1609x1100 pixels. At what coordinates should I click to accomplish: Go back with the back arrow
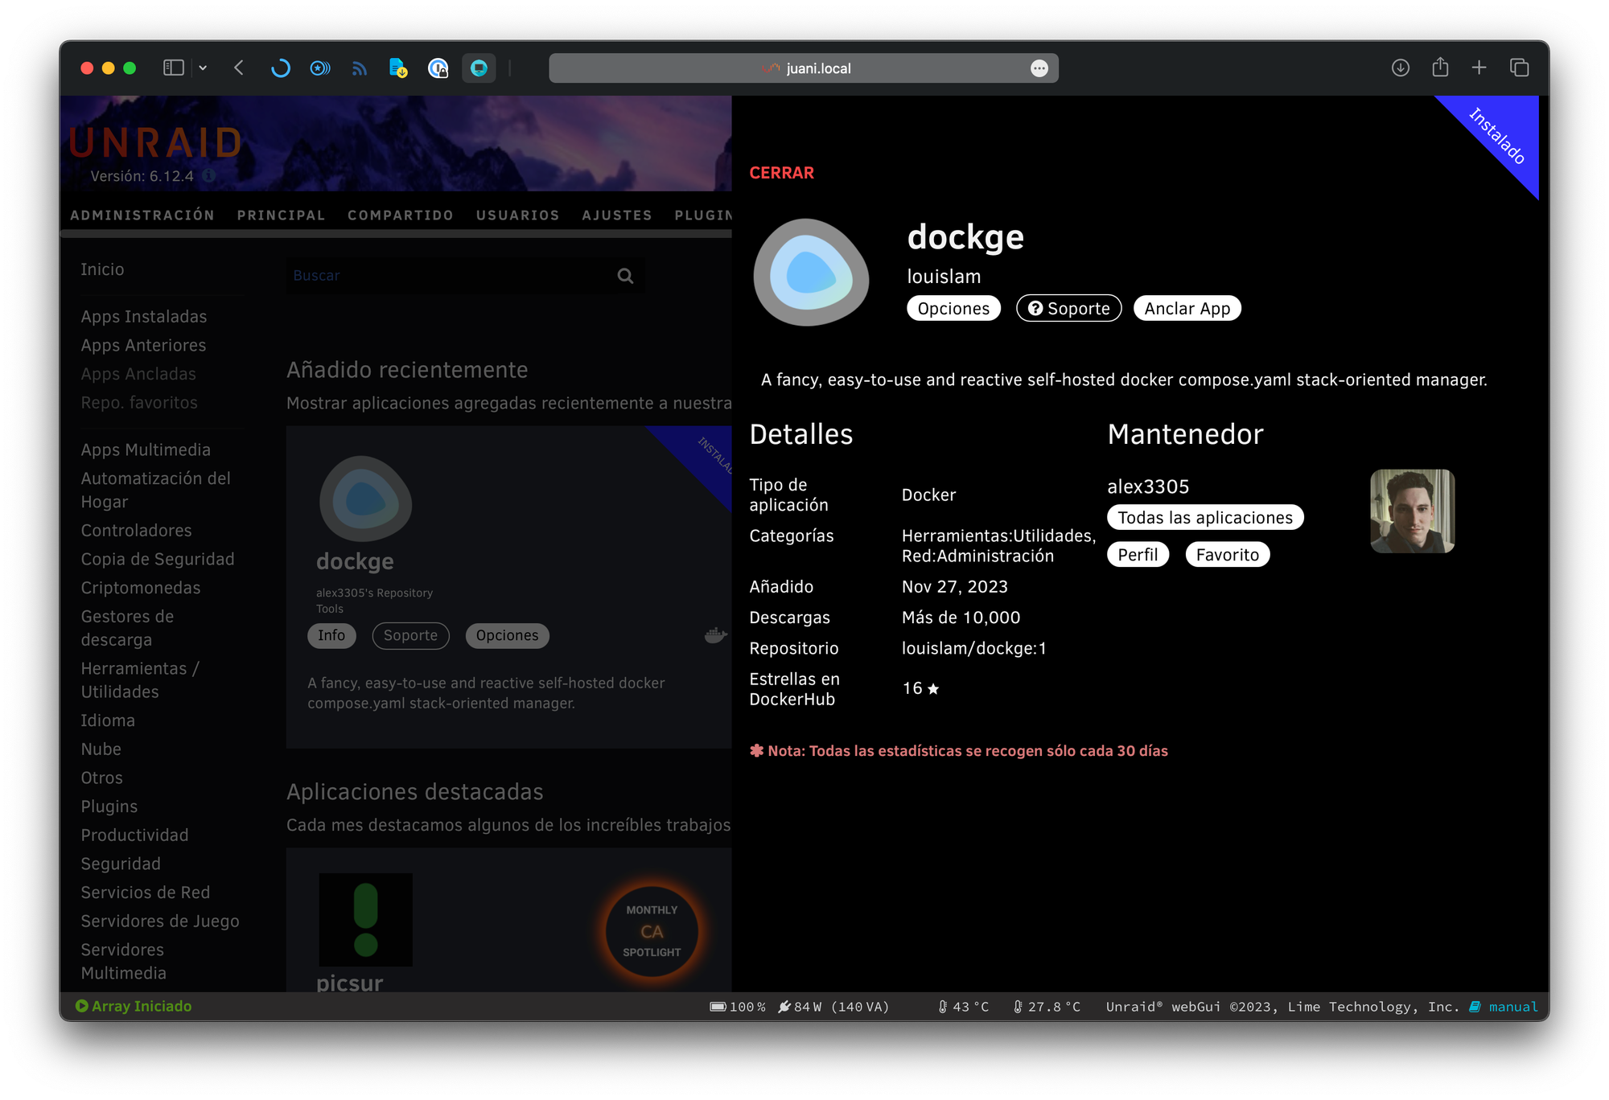[239, 68]
